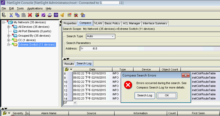
Task: Select Extreme Switch (11 devices) in tree
Action: [x=37, y=45]
